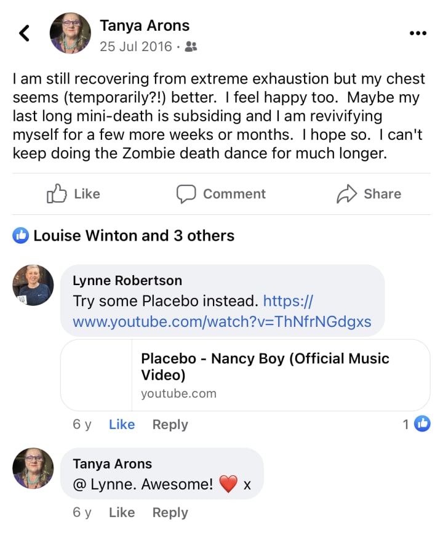Open the three-dots post options menu
This screenshot has width=443, height=535.
pos(418,33)
